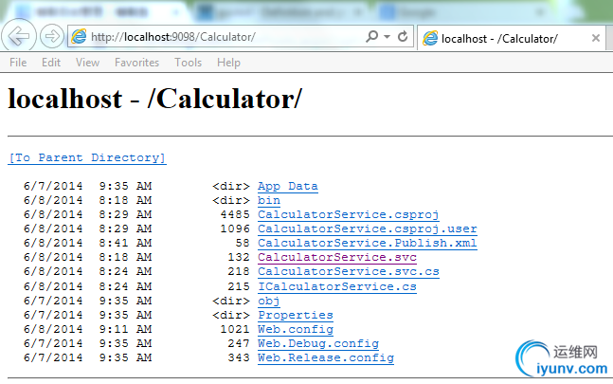Click the file size value 247

click(239, 344)
